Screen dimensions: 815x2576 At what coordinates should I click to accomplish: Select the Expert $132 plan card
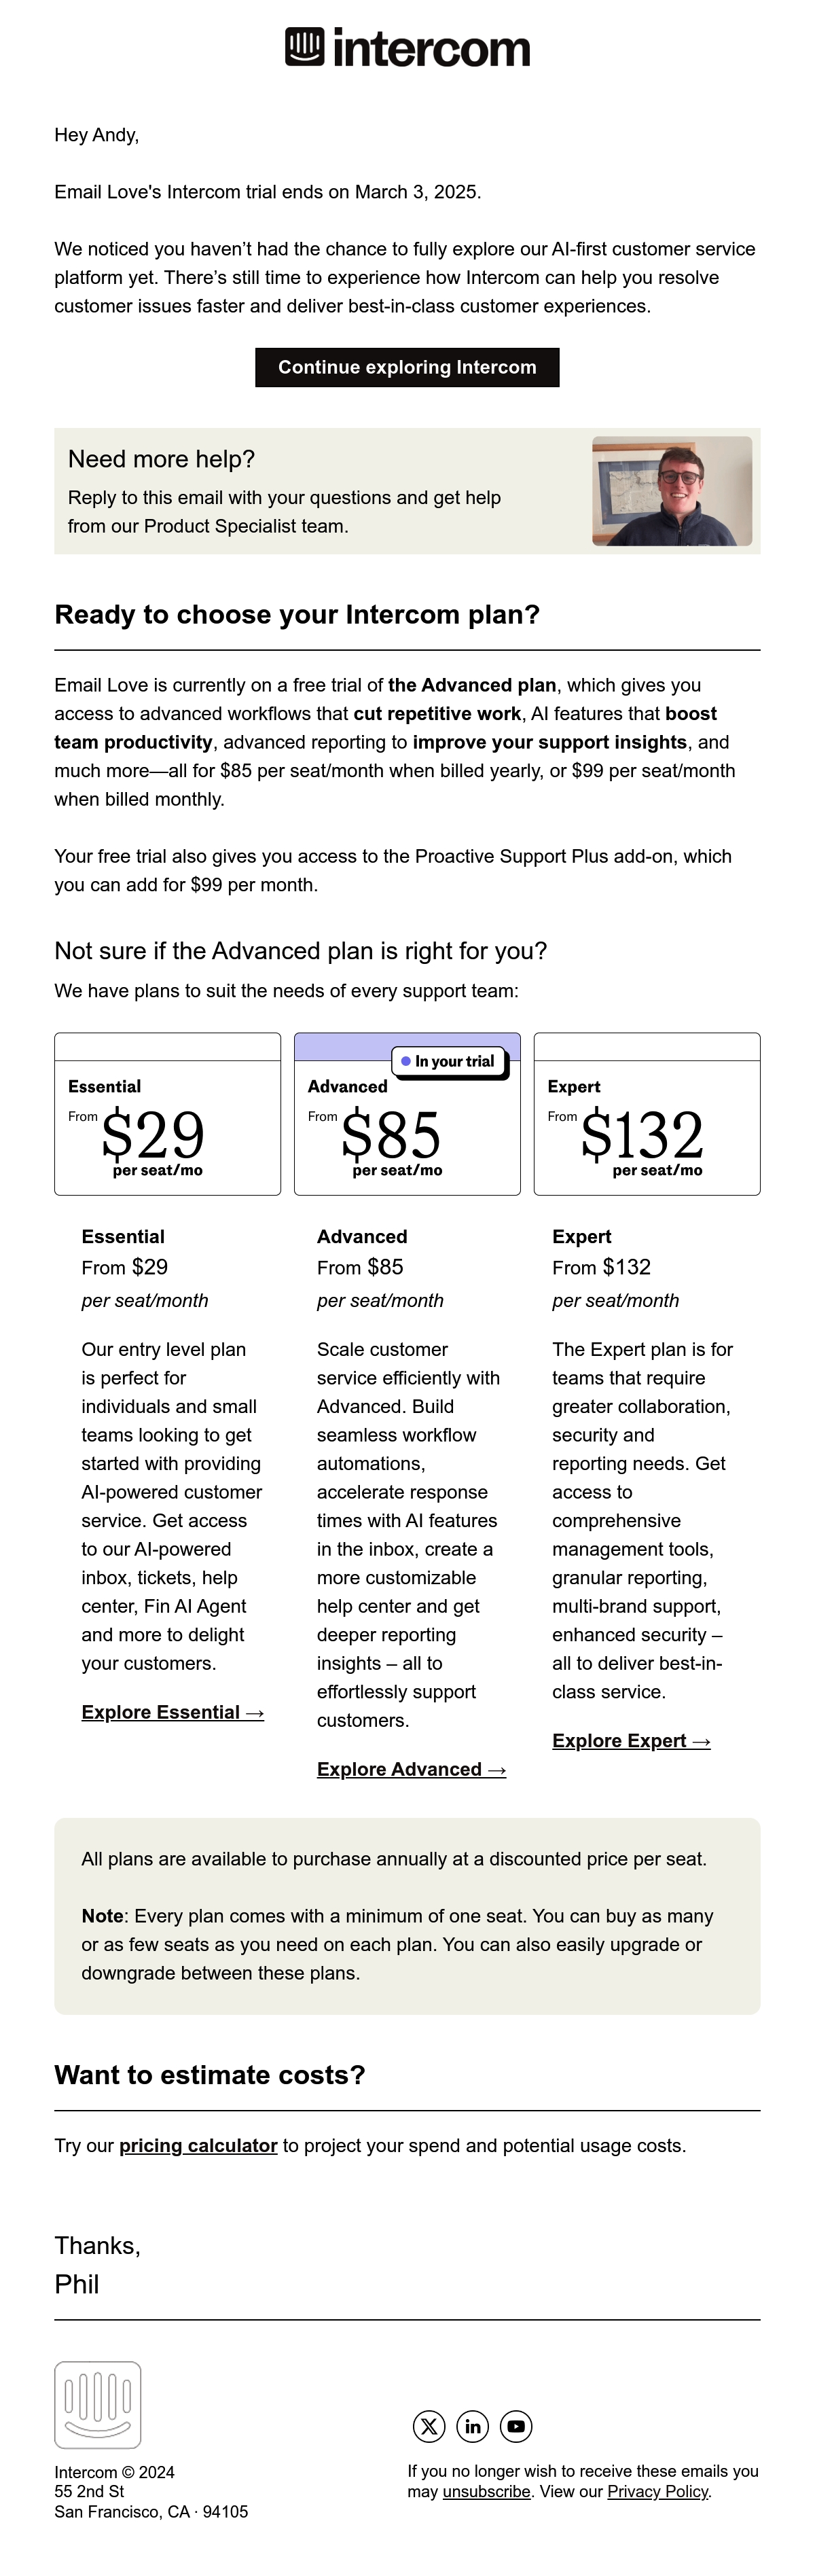[x=647, y=1113]
